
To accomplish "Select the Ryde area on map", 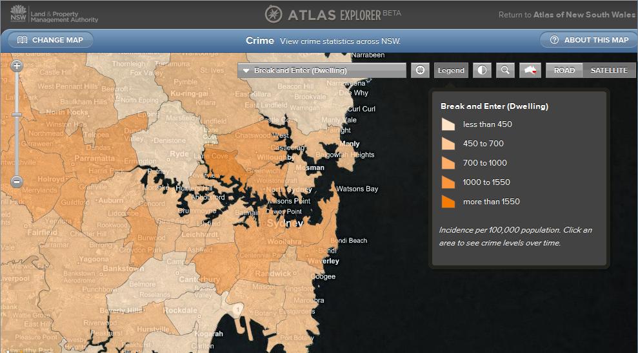I will click(x=179, y=154).
